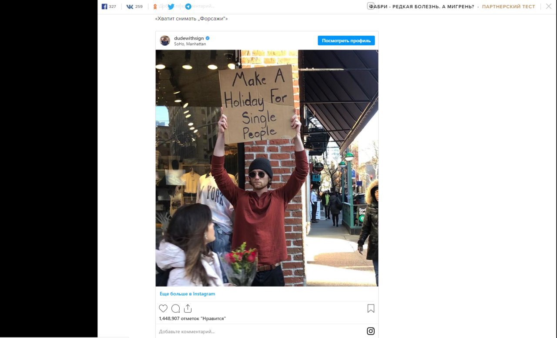
Task: Click the 'Добавьте комментарий' input field
Action: click(261, 331)
